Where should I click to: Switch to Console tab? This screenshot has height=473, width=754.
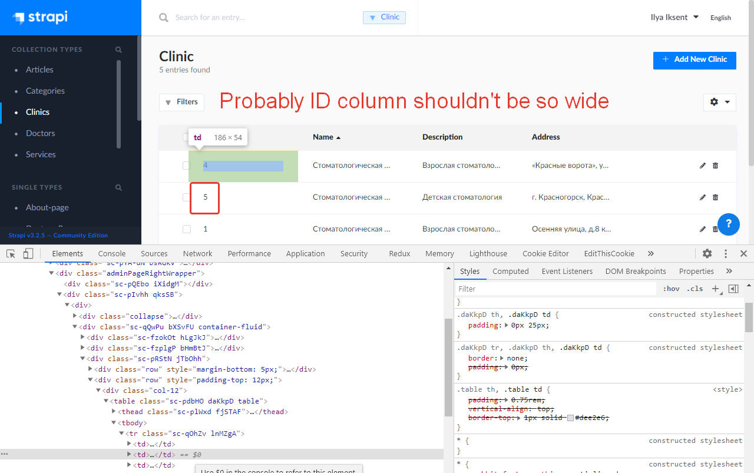click(112, 254)
